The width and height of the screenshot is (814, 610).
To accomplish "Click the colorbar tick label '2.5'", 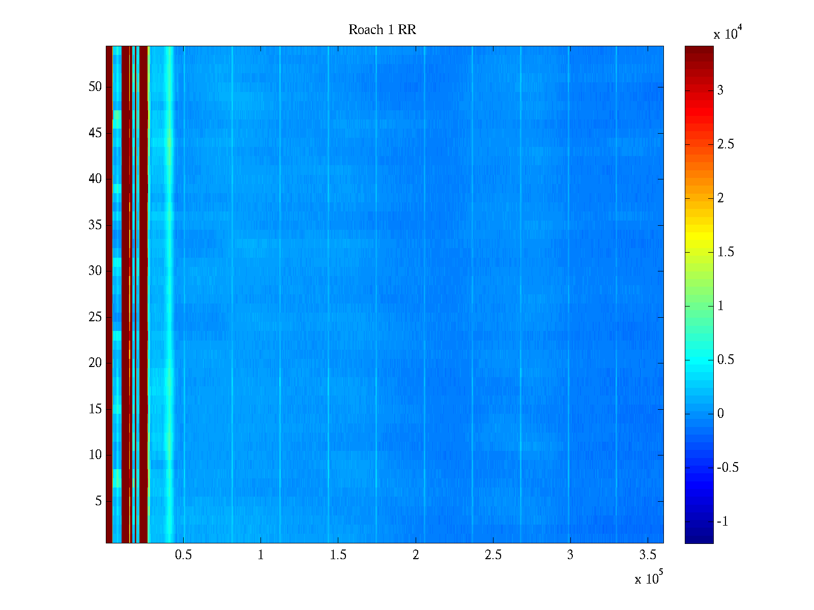I will [x=725, y=144].
